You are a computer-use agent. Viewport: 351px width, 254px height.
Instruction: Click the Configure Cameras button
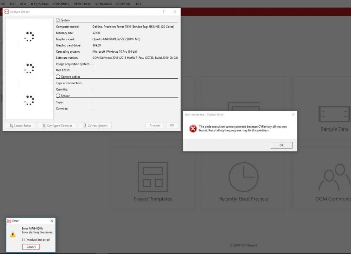(57, 125)
